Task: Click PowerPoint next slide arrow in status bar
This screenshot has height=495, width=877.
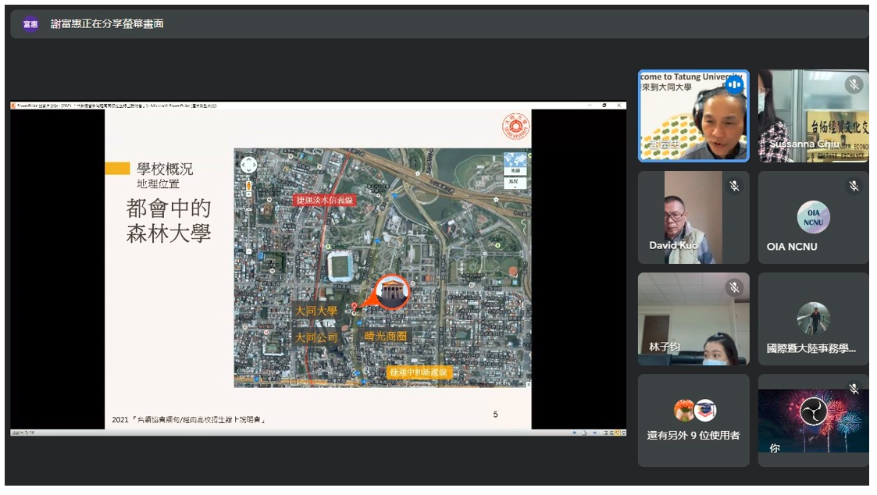Action: 594,433
